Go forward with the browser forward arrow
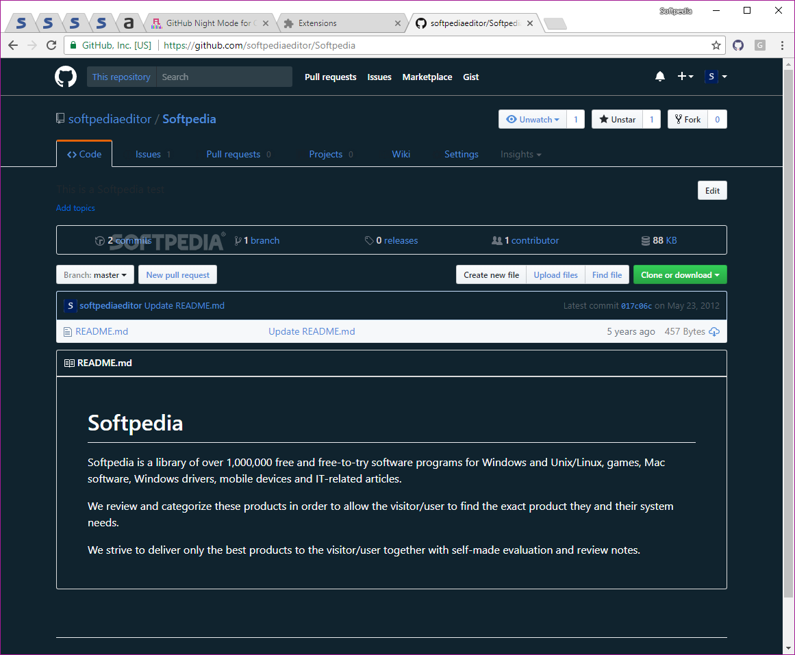 point(32,45)
